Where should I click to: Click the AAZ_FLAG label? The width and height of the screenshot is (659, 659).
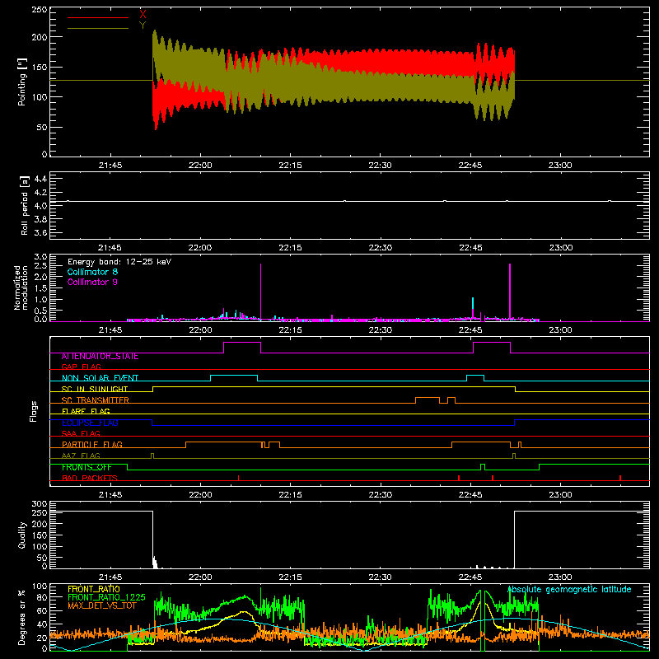pyautogui.click(x=81, y=456)
